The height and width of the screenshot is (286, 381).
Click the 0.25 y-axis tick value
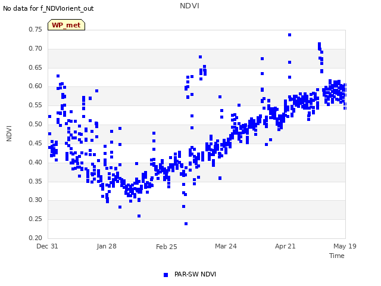click(x=36, y=219)
